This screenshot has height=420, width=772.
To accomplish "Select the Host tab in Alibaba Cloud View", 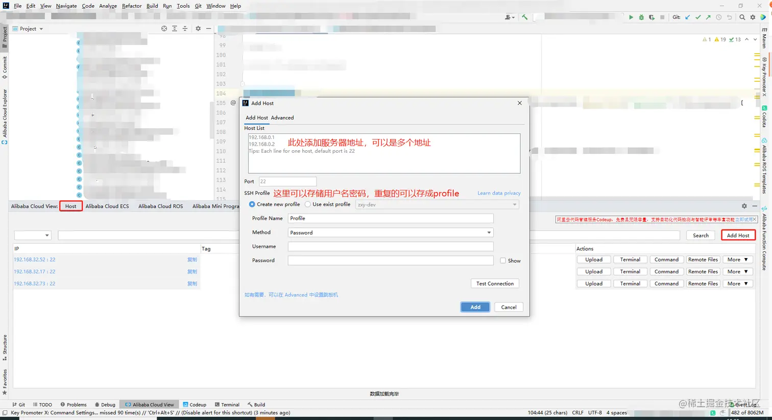I will [70, 206].
